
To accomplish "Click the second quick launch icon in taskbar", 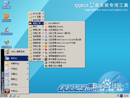I will [x=14, y=96].
